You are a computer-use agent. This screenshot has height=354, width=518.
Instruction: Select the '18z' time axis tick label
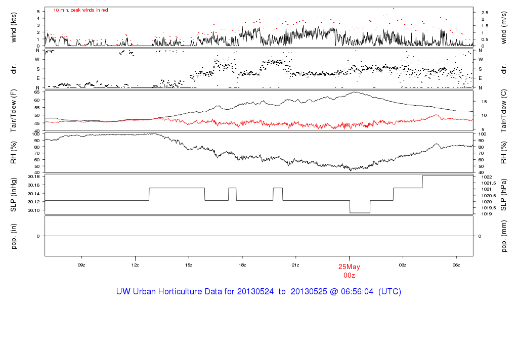coord(242,265)
